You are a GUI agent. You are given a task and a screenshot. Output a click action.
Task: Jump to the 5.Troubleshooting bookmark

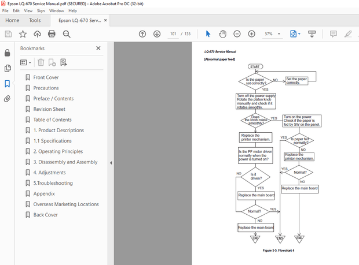point(53,183)
